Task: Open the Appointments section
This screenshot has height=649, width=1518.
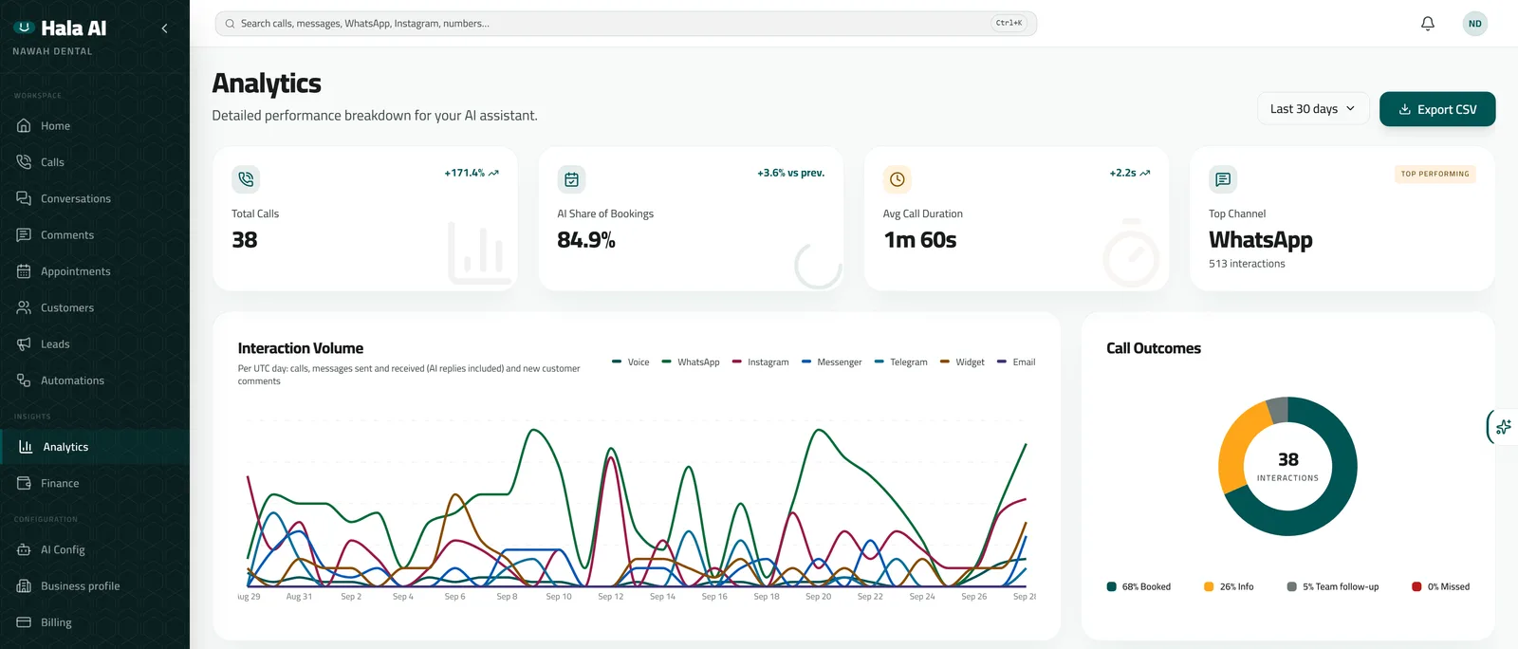Action: click(95, 271)
